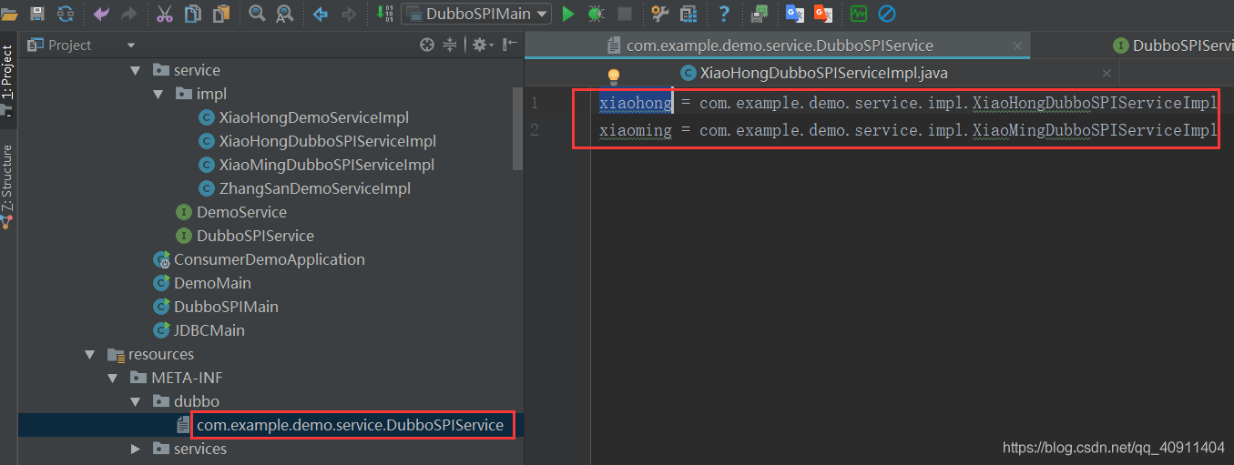Open DubboSPIMain run configuration dropdown
The width and height of the screenshot is (1234, 465).
click(x=476, y=14)
